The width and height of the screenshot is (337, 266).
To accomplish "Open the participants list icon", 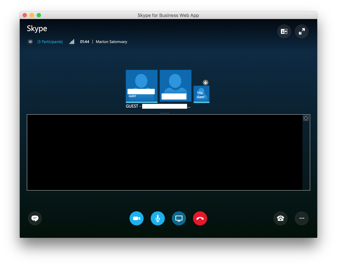I will pos(30,42).
